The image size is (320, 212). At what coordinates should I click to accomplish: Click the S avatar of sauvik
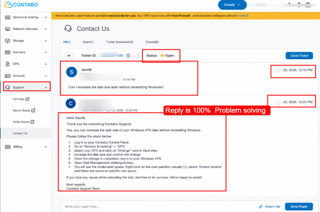click(72, 72)
